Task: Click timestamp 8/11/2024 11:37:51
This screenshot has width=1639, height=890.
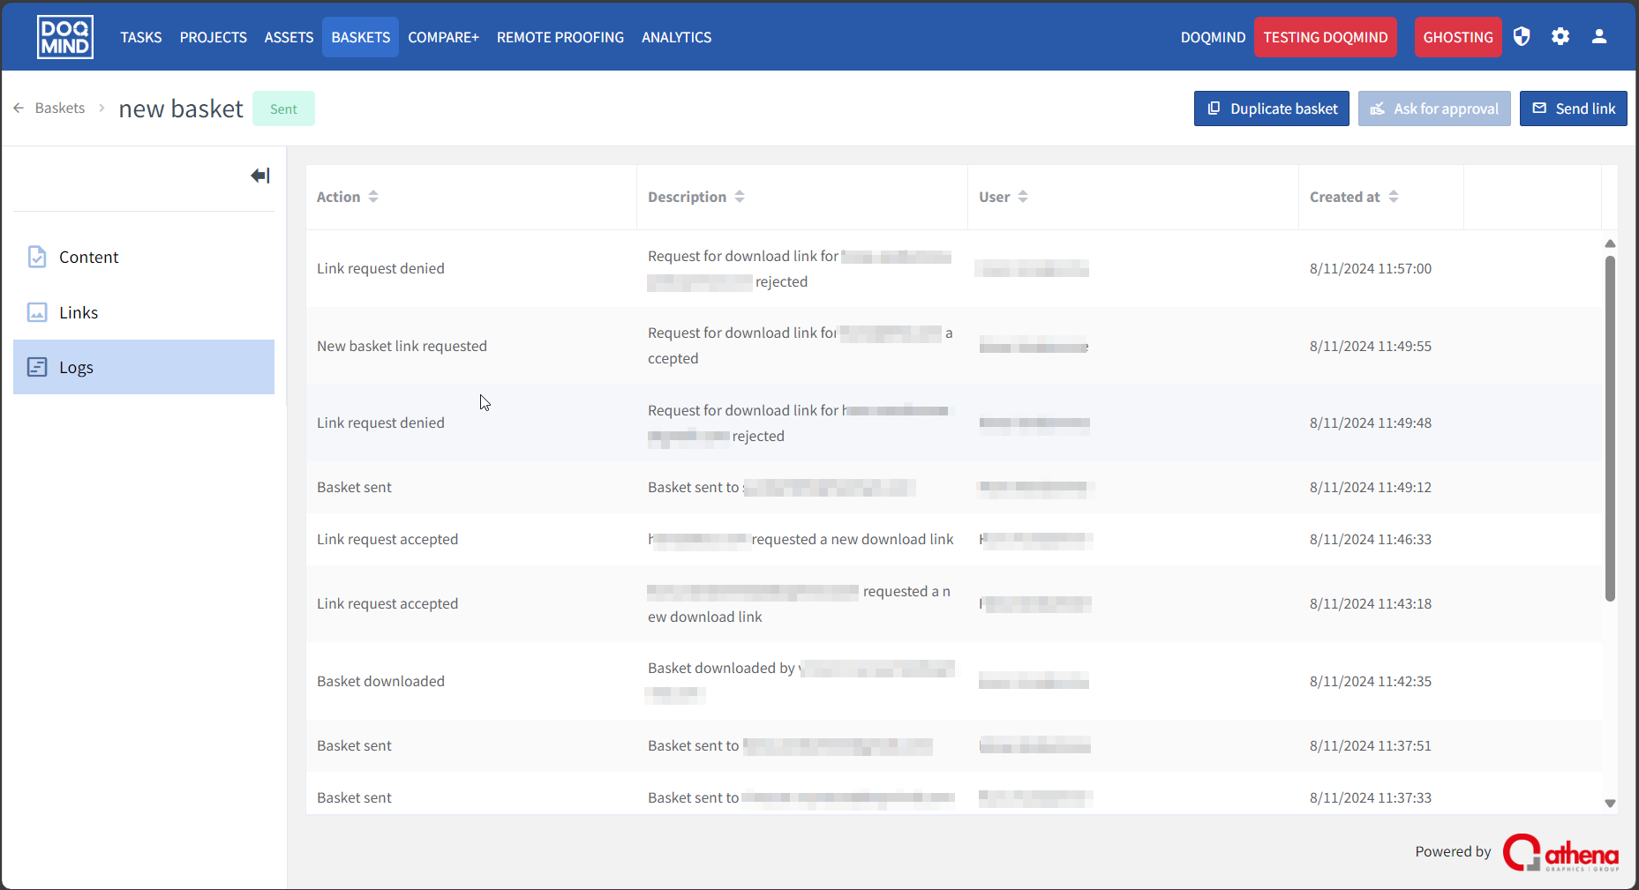Action: point(1371,745)
